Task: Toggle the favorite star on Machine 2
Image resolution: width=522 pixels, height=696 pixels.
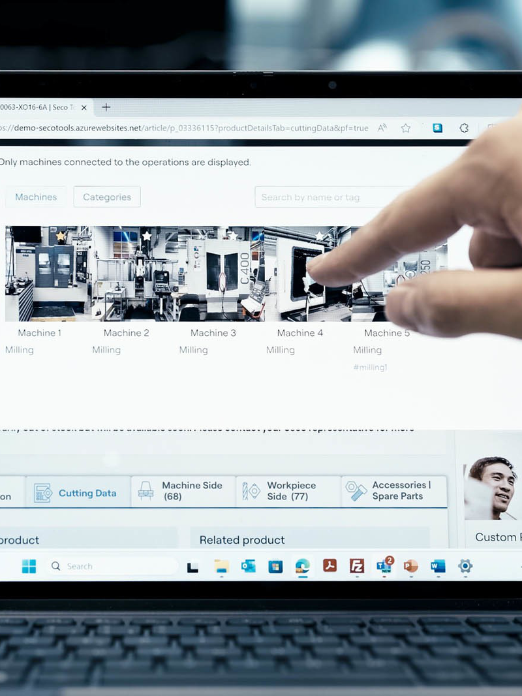Action: 147,236
